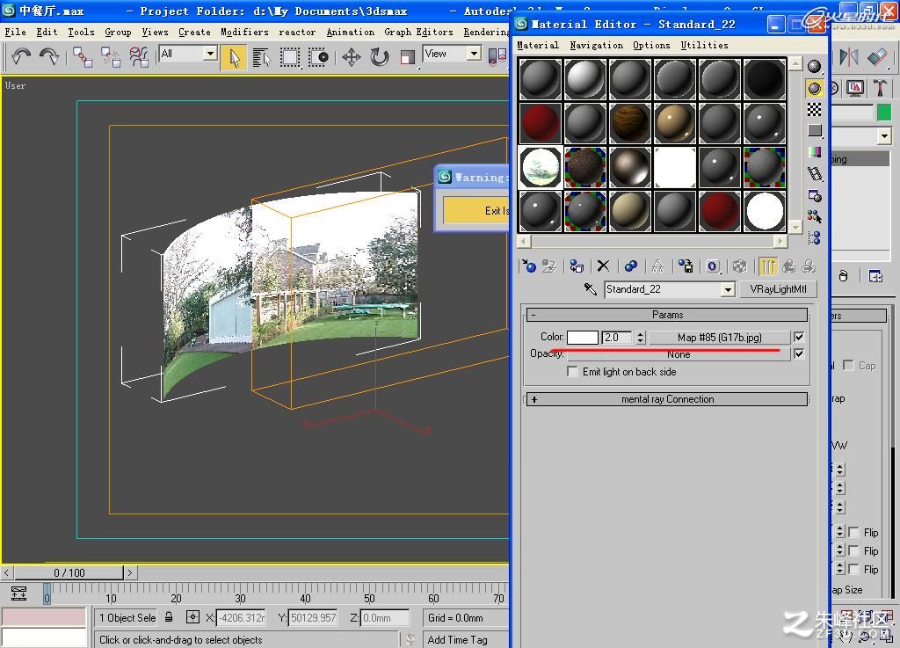The image size is (900, 648).
Task: Pick material from object with eyedropper
Action: pyautogui.click(x=590, y=288)
